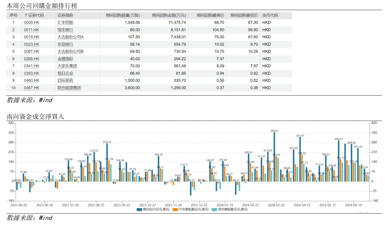Click the 东亚银行 company name
This screenshot has width=385, height=226.
(65, 44)
